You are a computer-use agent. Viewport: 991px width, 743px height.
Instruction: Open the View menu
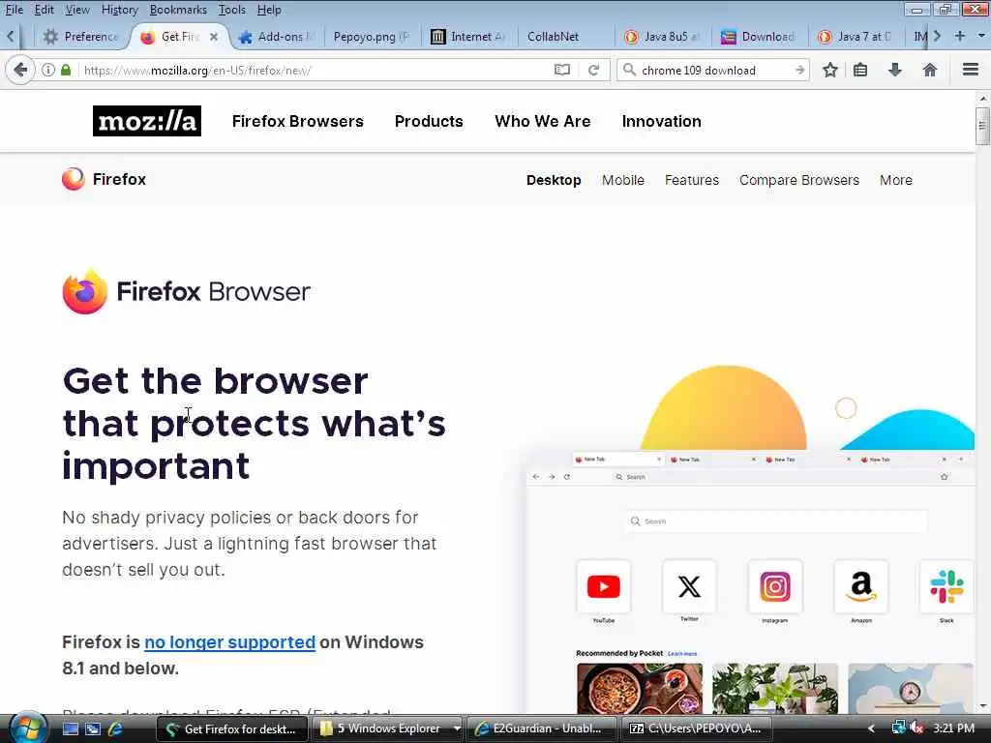77,10
